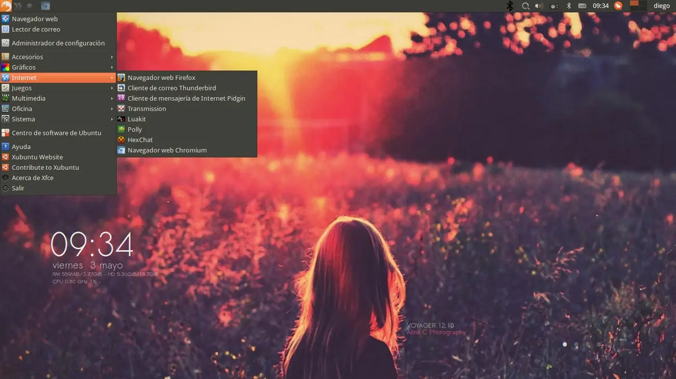Click the Navegador web compass icon

coord(6,19)
